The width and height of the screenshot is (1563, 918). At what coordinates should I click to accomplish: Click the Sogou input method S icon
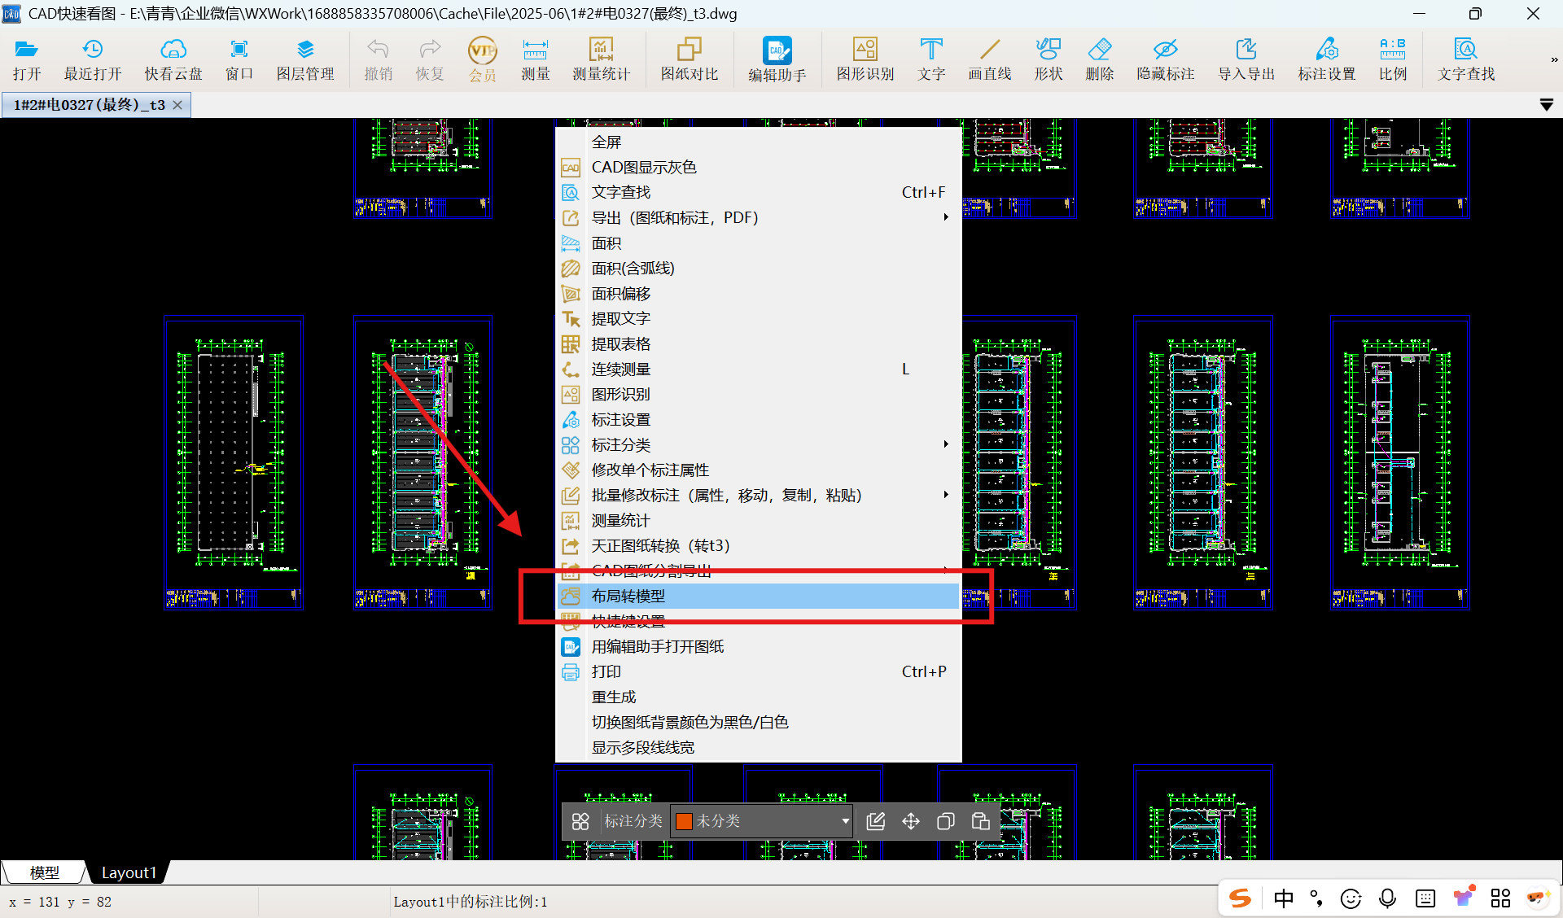click(x=1240, y=898)
